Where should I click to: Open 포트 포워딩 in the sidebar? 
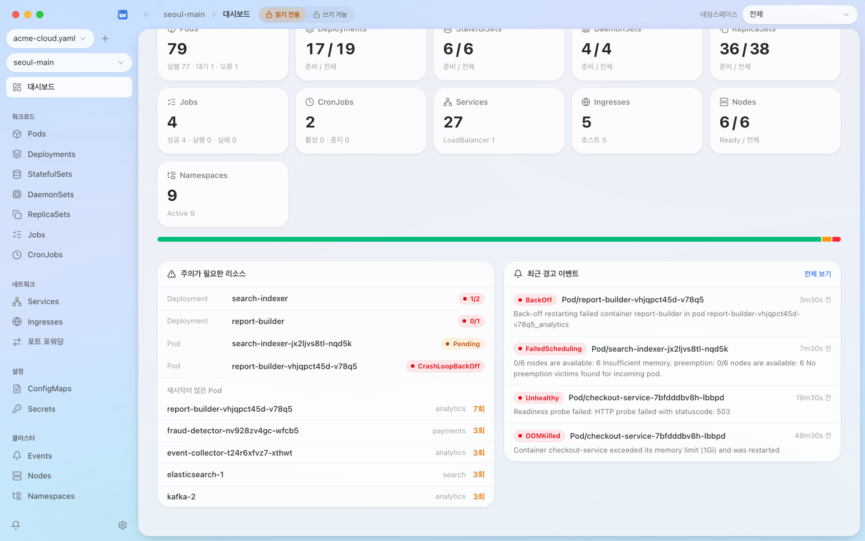click(x=69, y=341)
